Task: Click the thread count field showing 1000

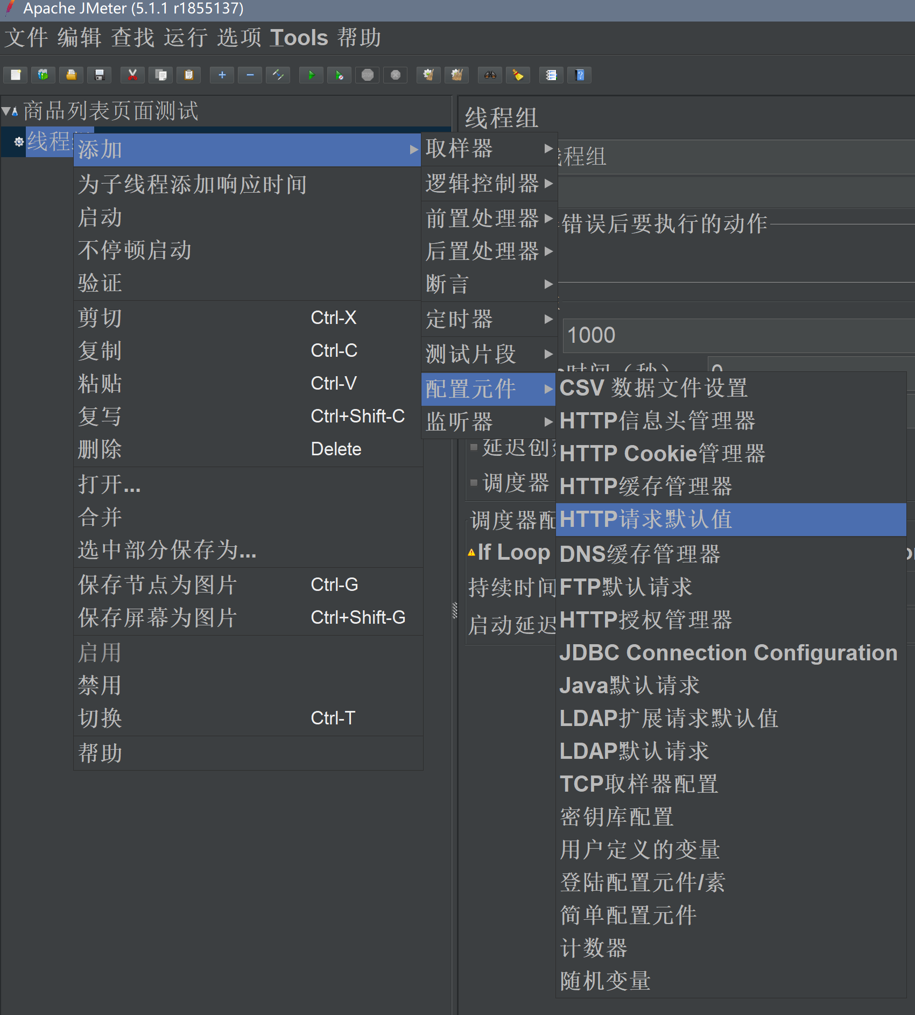Action: (x=738, y=335)
